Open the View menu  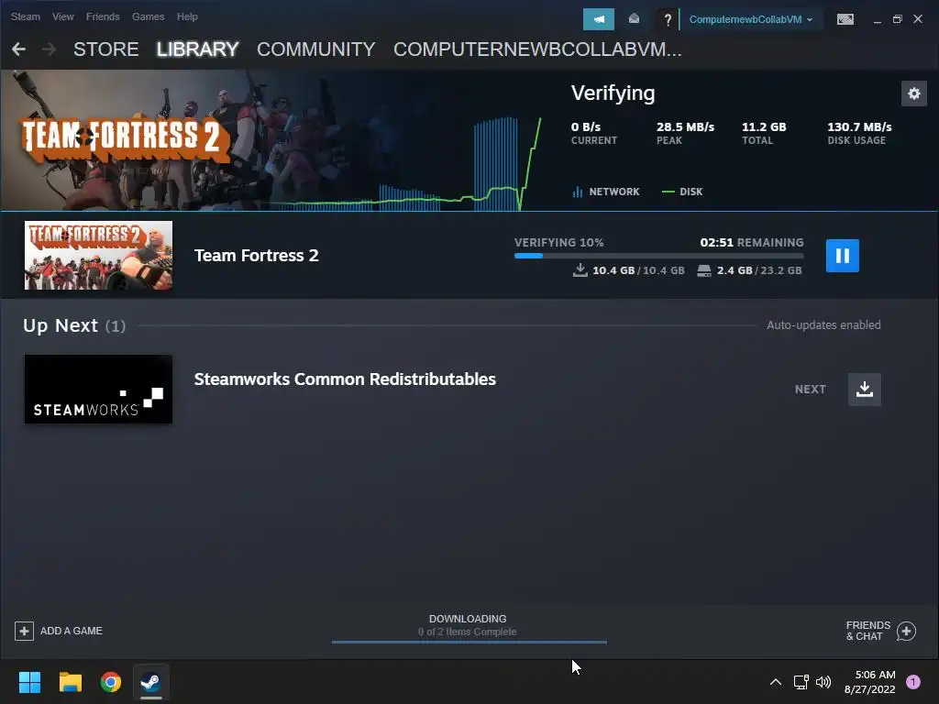tap(63, 16)
